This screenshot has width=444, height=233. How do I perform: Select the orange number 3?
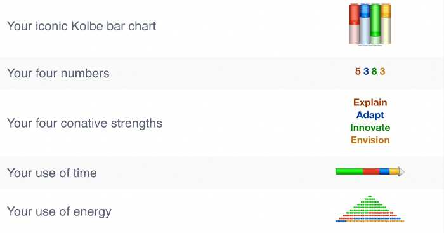382,72
